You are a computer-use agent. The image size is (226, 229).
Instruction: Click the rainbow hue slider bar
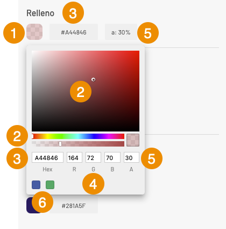(78, 136)
